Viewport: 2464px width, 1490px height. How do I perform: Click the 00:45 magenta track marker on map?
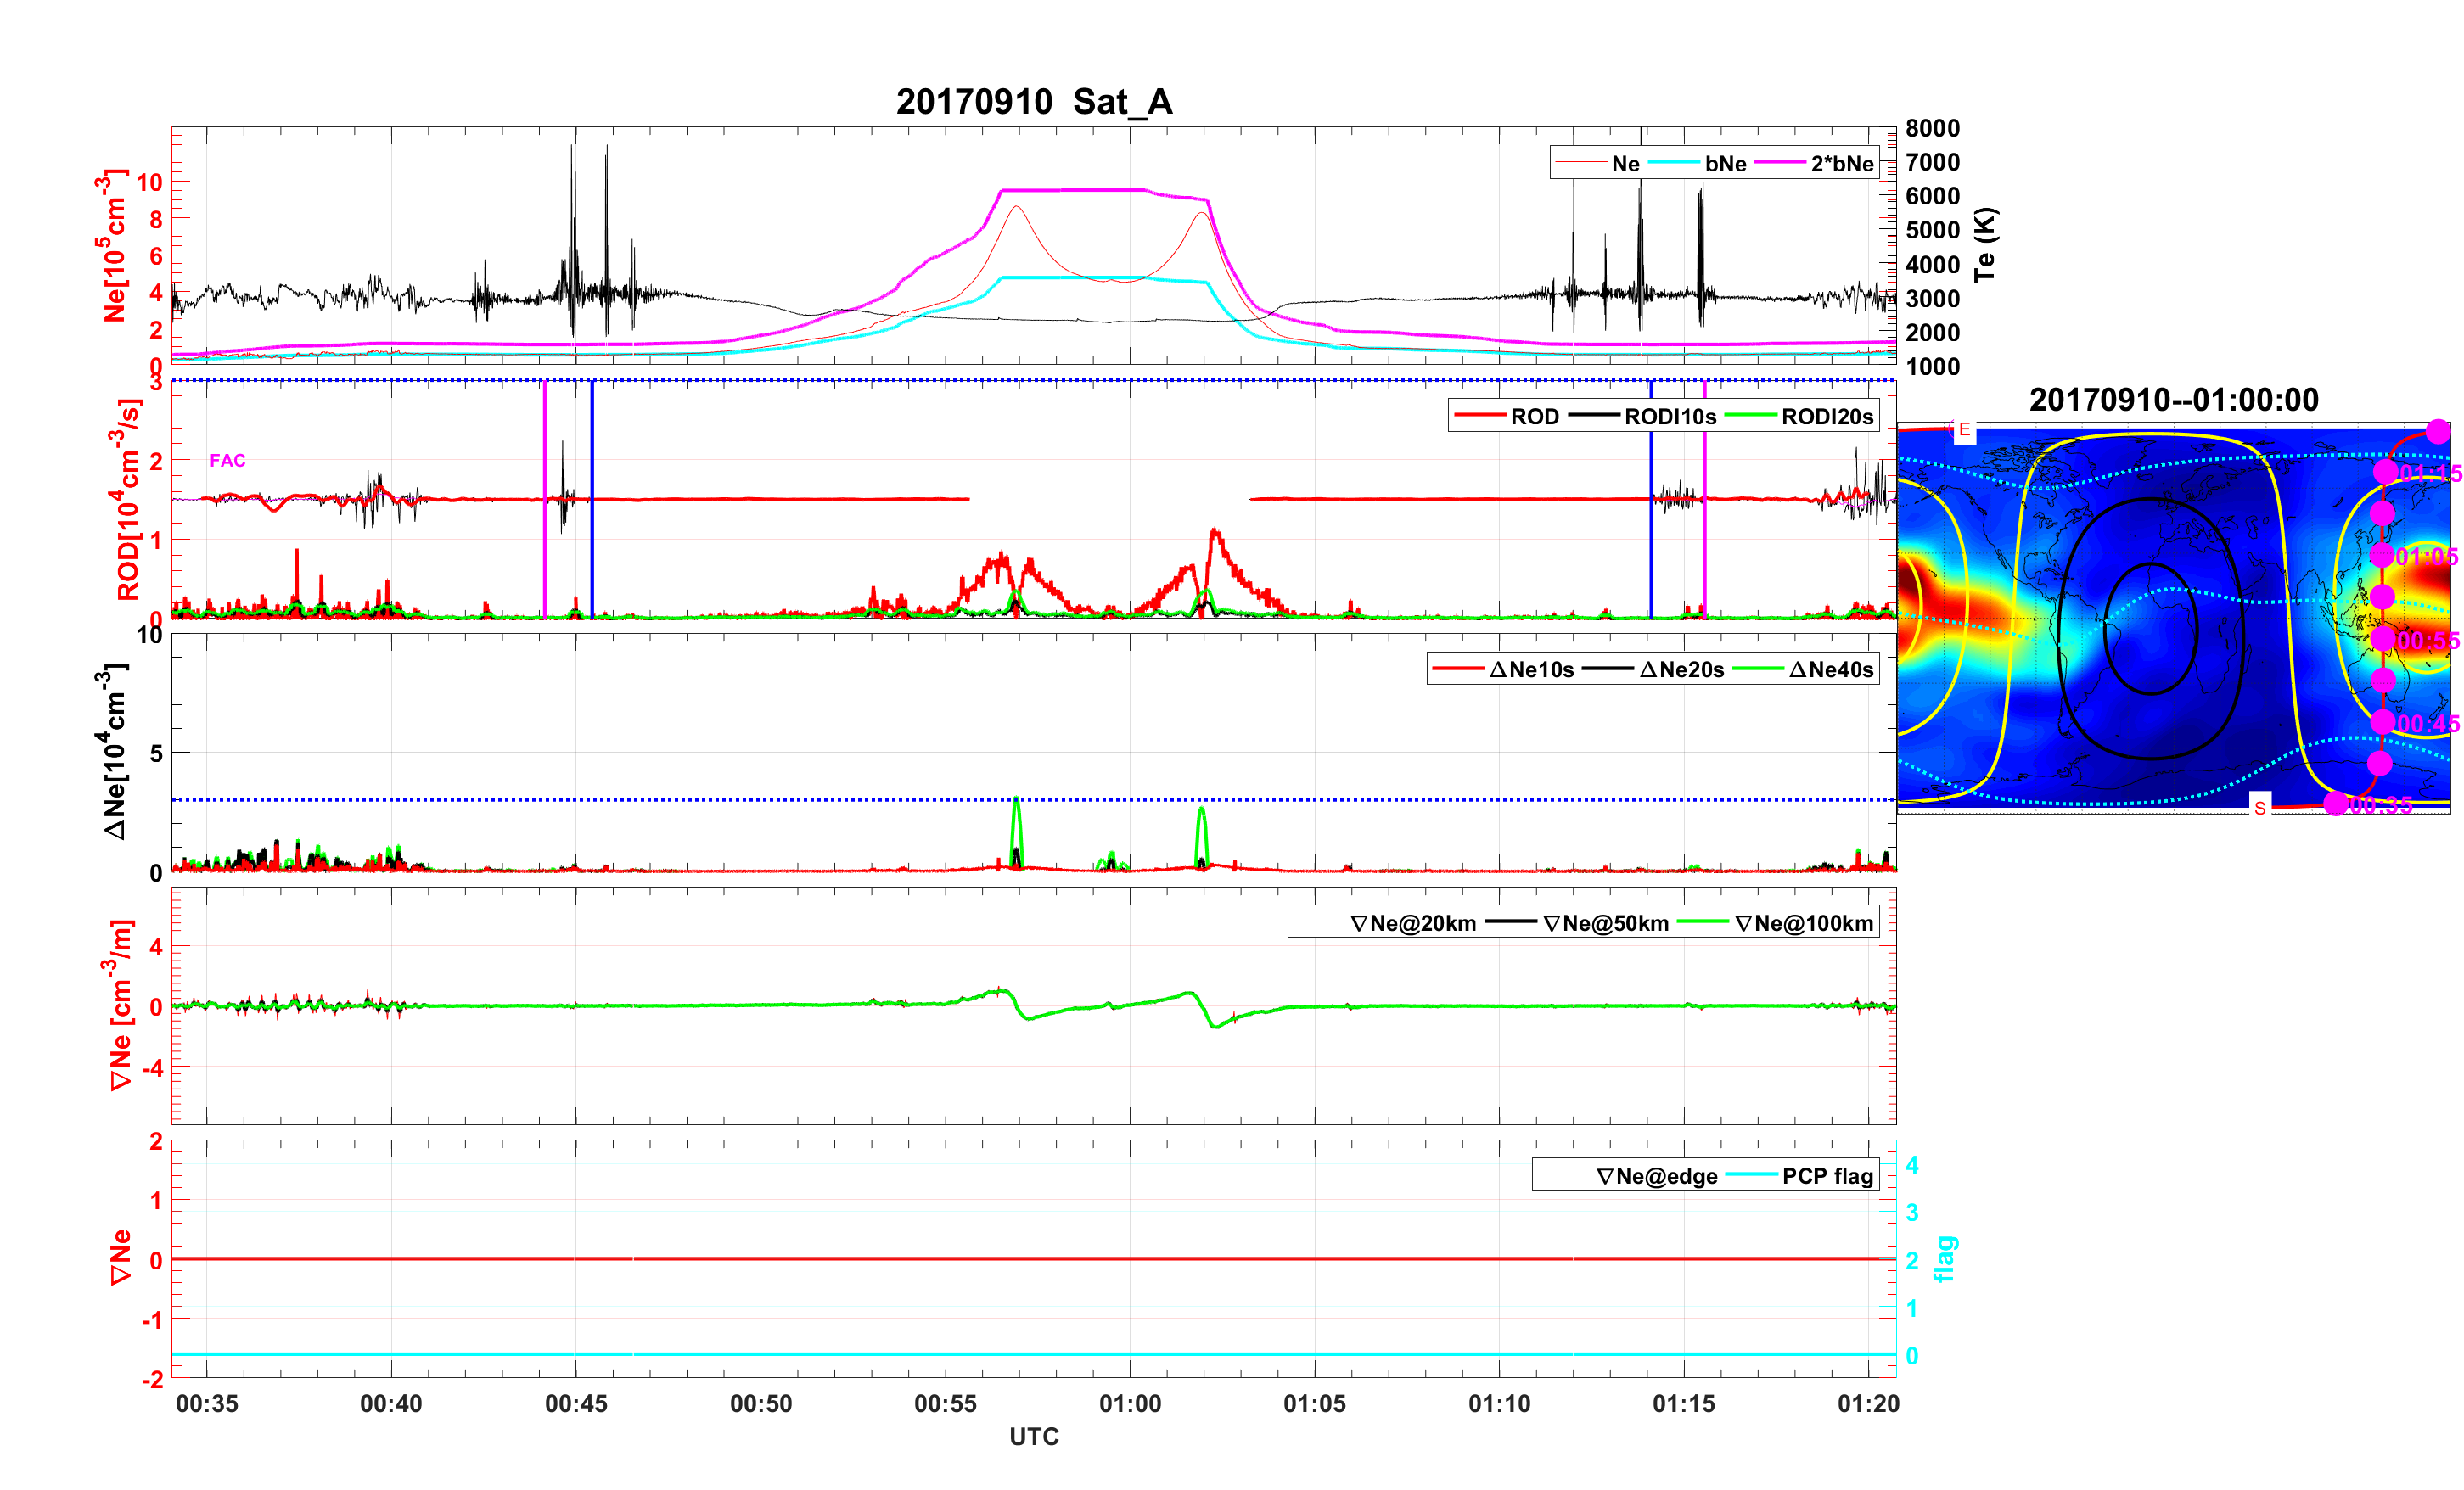pos(2383,722)
